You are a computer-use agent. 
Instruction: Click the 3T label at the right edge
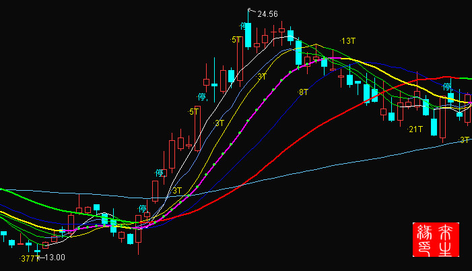464,140
